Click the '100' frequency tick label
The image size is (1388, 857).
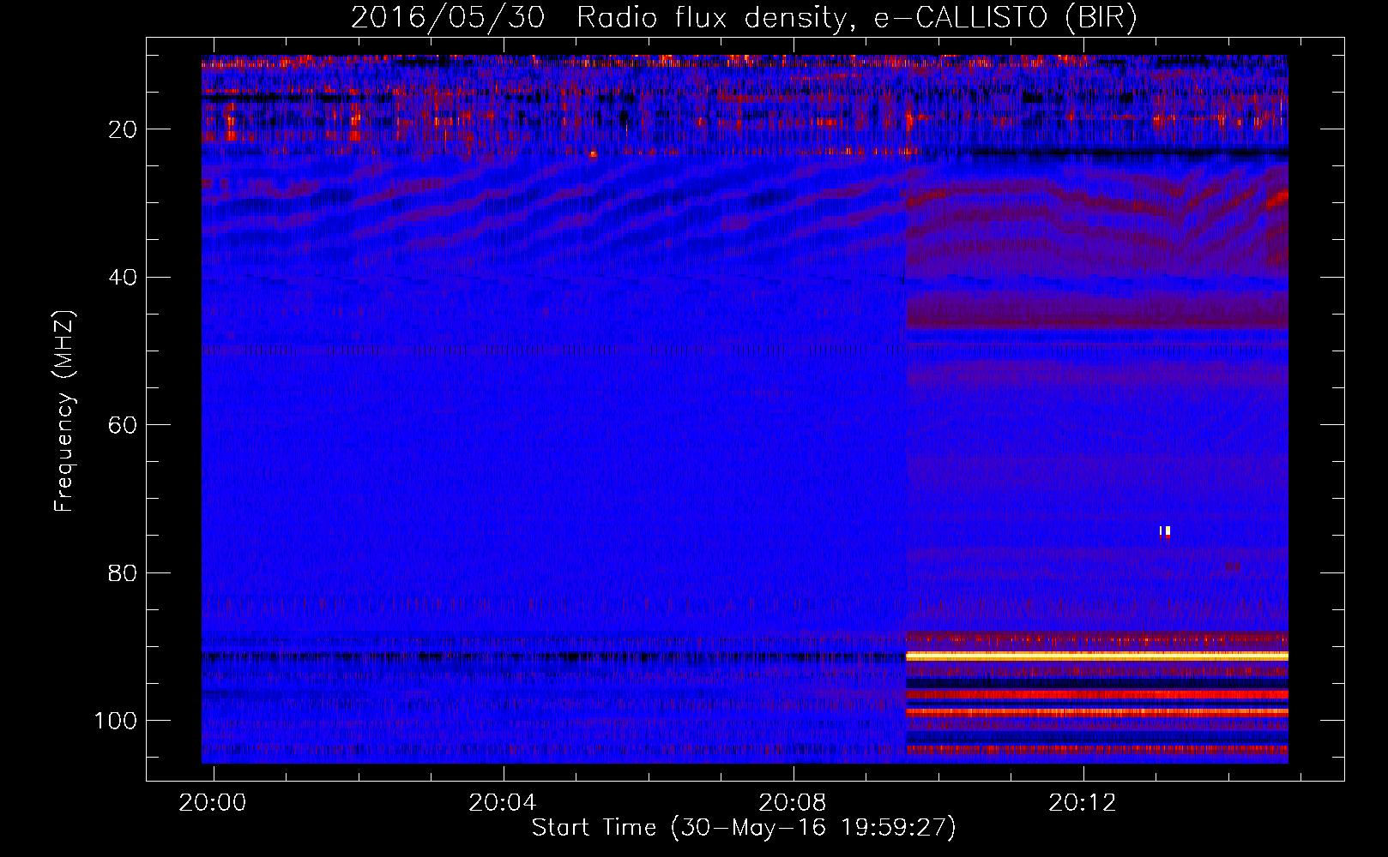pyautogui.click(x=116, y=721)
